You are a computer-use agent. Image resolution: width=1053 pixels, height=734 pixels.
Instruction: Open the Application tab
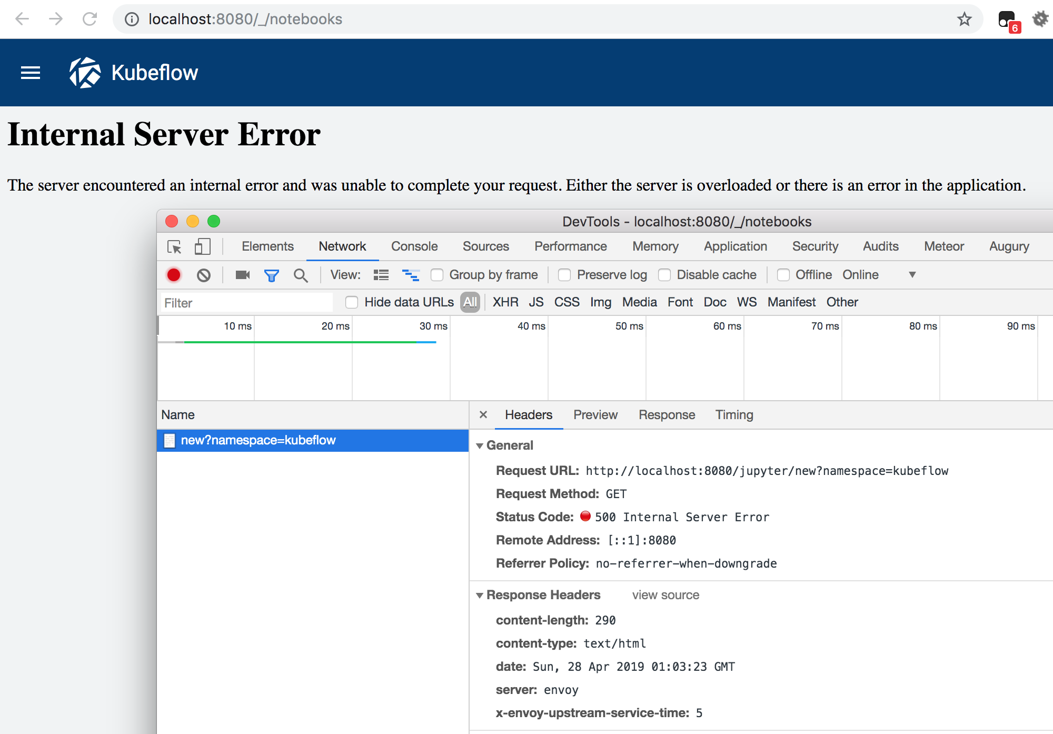click(735, 246)
